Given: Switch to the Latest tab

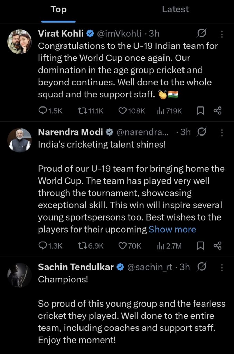Looking at the screenshot, I should [175, 10].
